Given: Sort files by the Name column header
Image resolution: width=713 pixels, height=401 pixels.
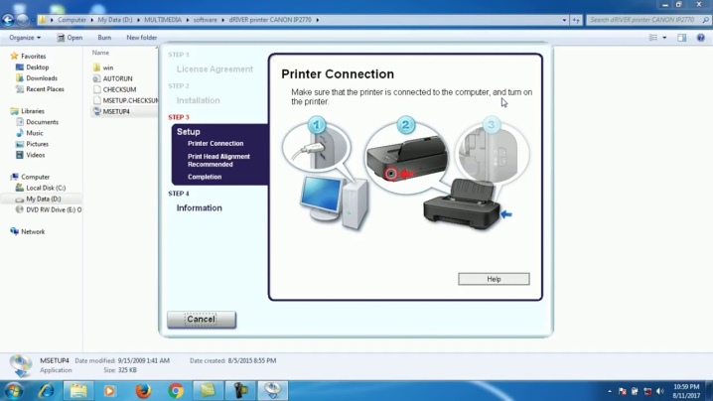Looking at the screenshot, I should [x=100, y=53].
